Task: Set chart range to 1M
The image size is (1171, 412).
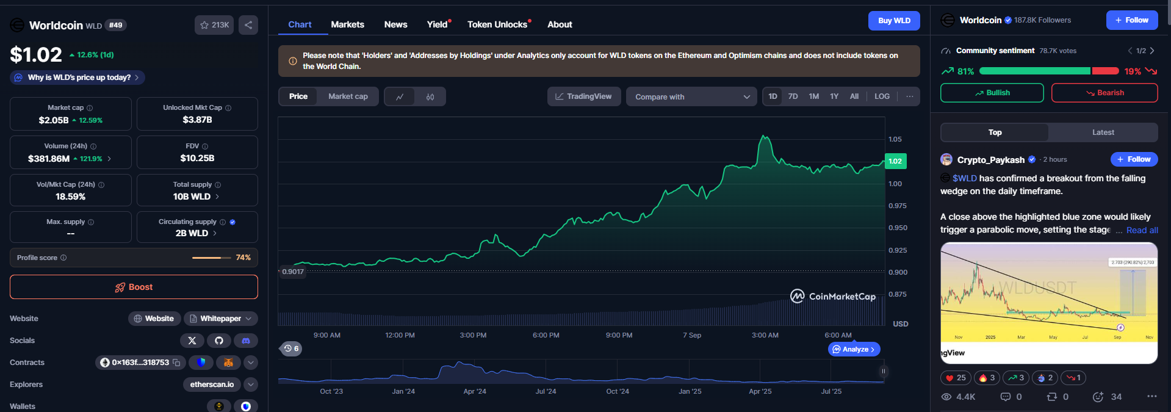Action: tap(813, 96)
